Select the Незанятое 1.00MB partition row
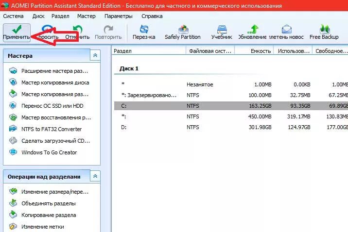348x232 pixels. click(231, 84)
